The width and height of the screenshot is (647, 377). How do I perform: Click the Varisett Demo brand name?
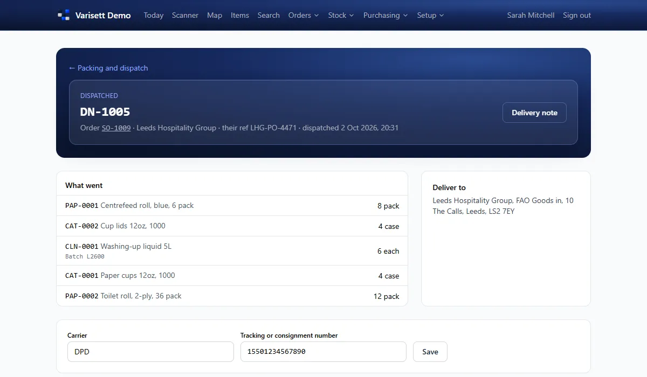[x=103, y=15]
